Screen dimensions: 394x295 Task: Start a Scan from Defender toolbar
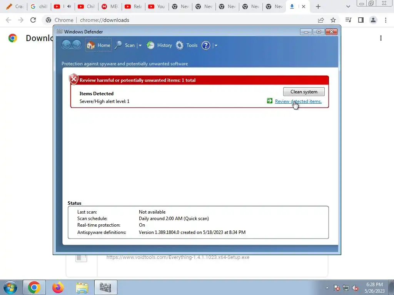tap(125, 45)
